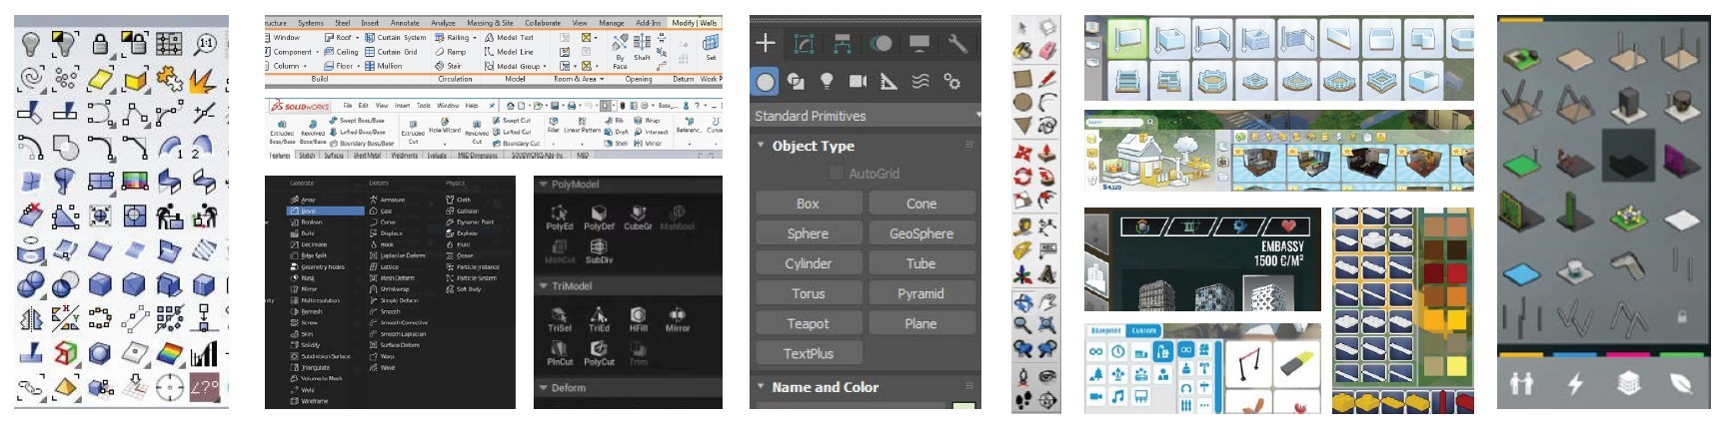1725x426 pixels.
Task: Open the Railing dropdown arrow
Action: click(x=474, y=38)
